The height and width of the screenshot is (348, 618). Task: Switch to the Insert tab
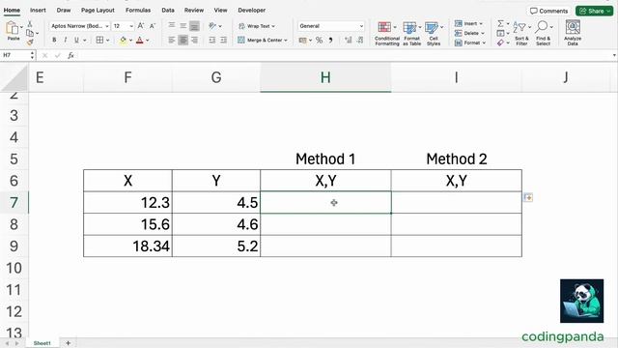pyautogui.click(x=38, y=11)
